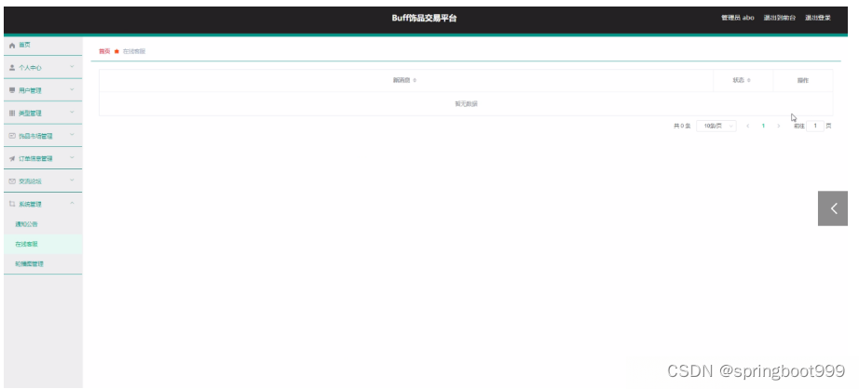Open the 10条/页 page size dropdown

716,126
